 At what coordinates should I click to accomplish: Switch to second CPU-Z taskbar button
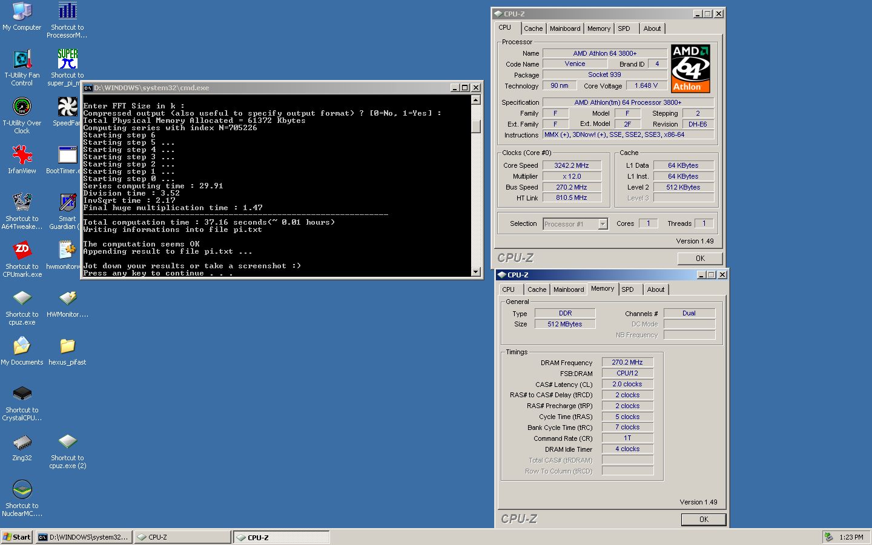coord(282,537)
